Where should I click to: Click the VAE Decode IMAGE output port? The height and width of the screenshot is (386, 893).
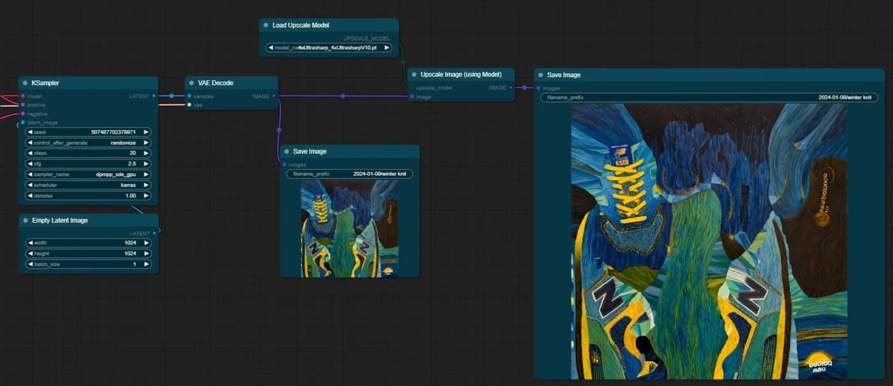pyautogui.click(x=274, y=96)
